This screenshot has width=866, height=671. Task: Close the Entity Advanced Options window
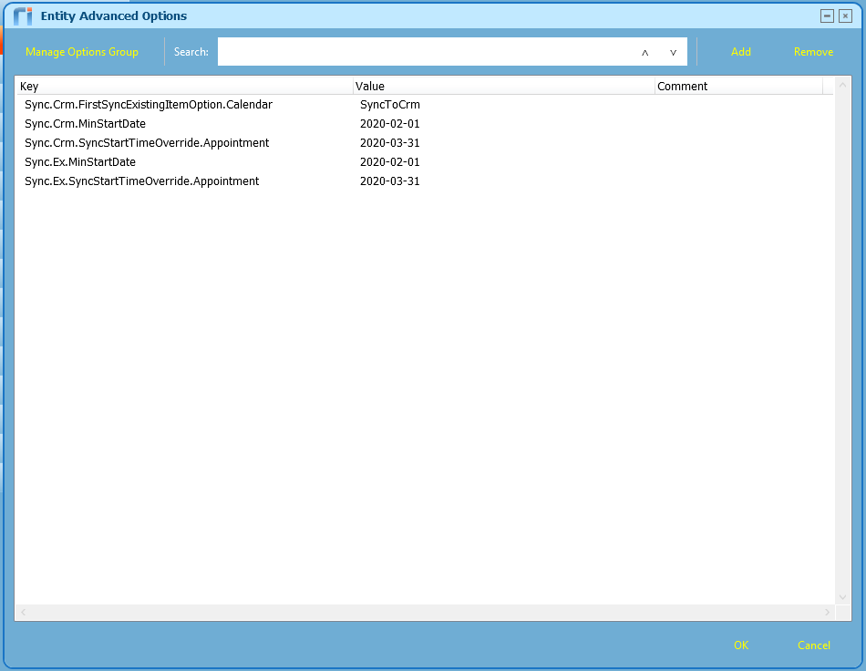(845, 16)
